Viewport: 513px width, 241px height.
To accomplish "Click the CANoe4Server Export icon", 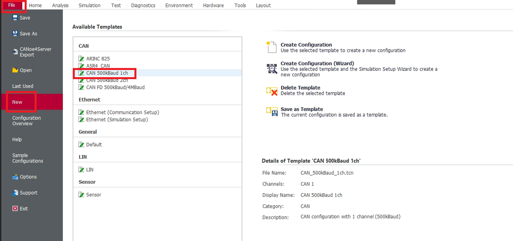I will (x=15, y=52).
